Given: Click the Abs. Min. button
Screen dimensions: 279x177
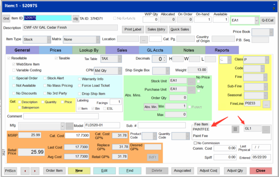Looking at the screenshot, I should click(151, 107).
